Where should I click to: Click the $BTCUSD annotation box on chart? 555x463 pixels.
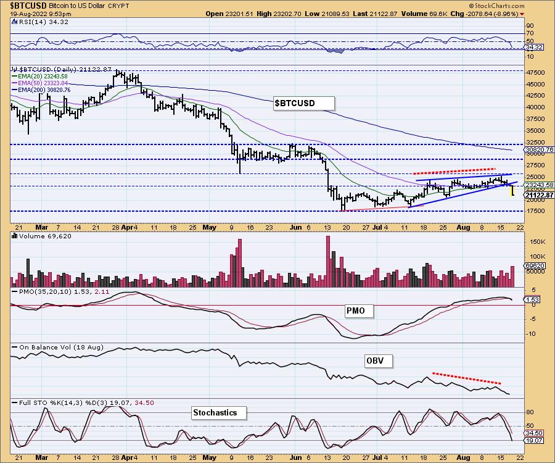tap(303, 104)
